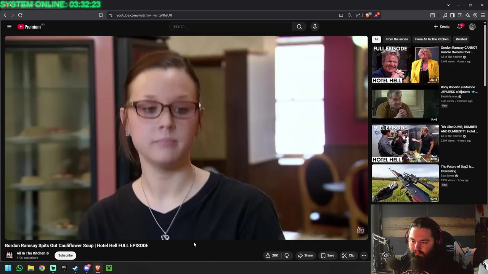Open tab search icon in toolbar

(433, 15)
